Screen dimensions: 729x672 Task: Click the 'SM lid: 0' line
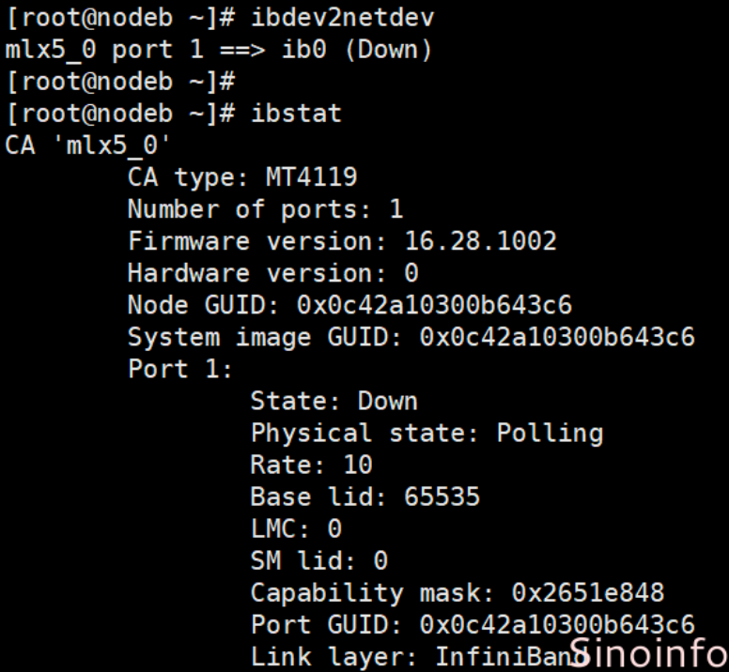(318, 560)
